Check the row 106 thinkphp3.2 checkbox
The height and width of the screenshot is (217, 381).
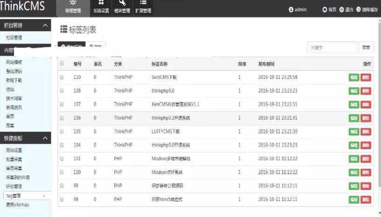pos(62,118)
